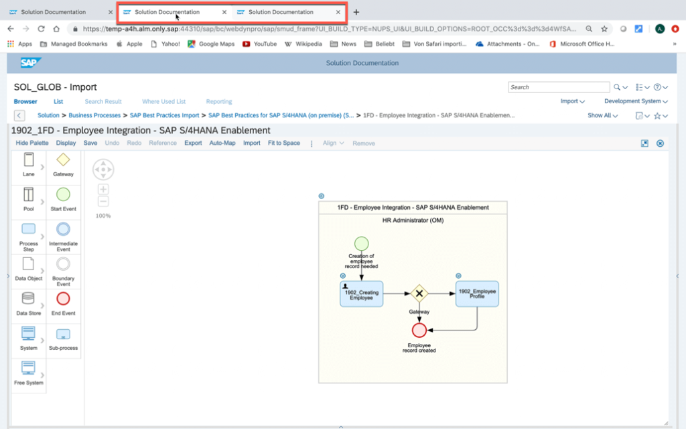This screenshot has width=686, height=429.
Task: Select the Process Step palette item
Action: coord(28,229)
